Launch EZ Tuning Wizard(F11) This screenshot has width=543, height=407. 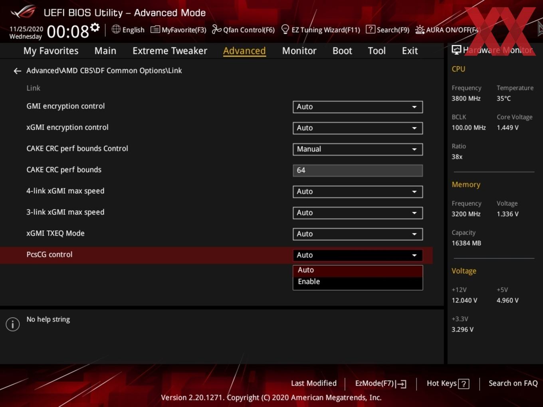coord(321,30)
